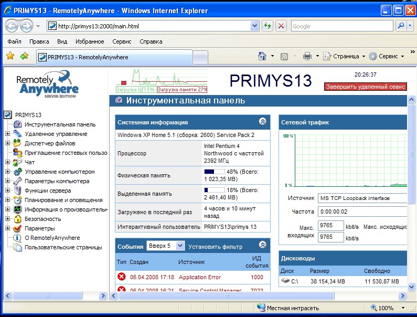Click main panel vertical scrollbar down arrow
This screenshot has height=317, width=417.
pyautogui.click(x=411, y=287)
